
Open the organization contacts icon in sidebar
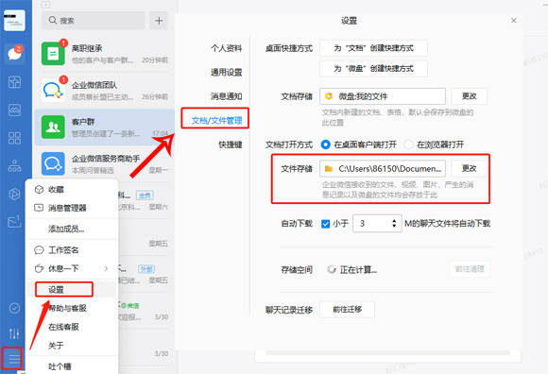coord(14,166)
